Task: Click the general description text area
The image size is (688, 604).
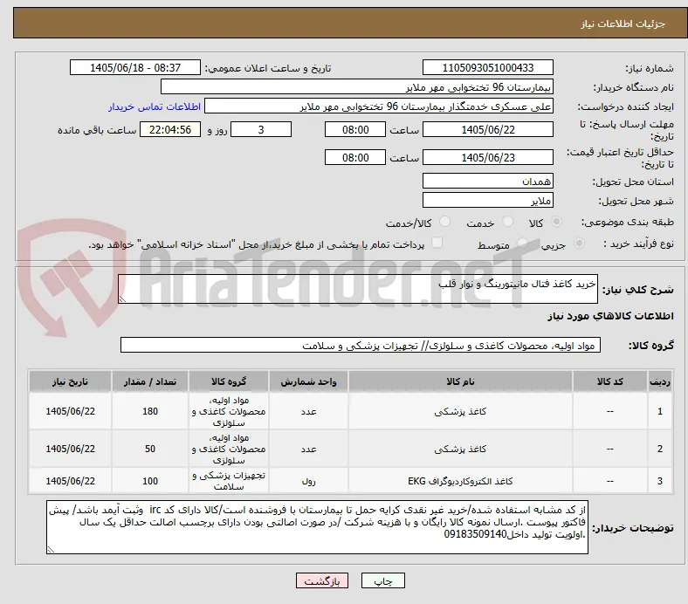Action: tap(358, 289)
